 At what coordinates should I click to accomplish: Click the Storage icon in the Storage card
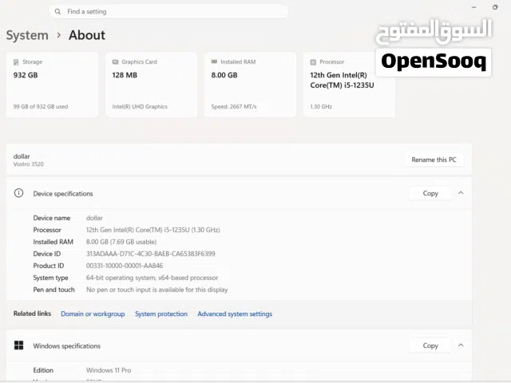[x=16, y=62]
